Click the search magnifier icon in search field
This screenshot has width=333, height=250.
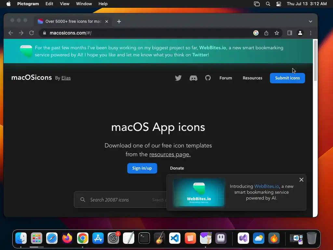coord(83,200)
